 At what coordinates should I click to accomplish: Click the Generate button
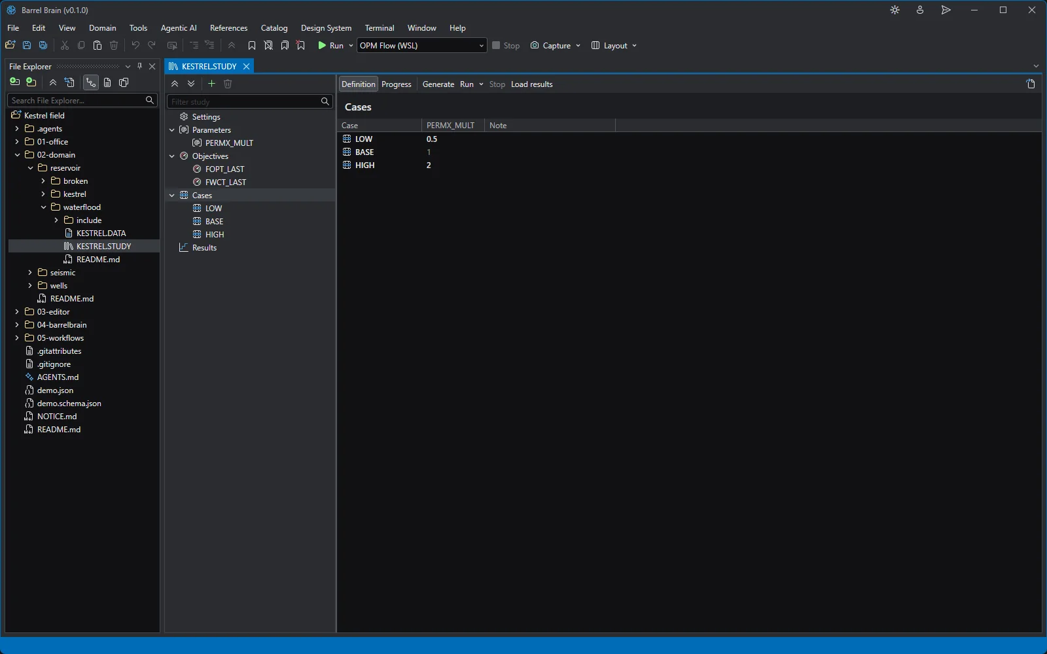(438, 84)
